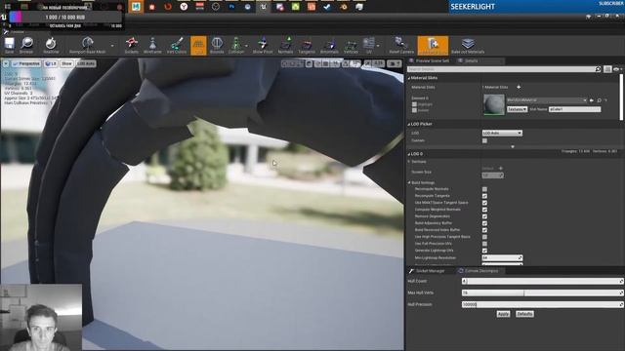Collapse the Material Slots section
Image resolution: width=625 pixels, height=351 pixels.
pos(409,78)
